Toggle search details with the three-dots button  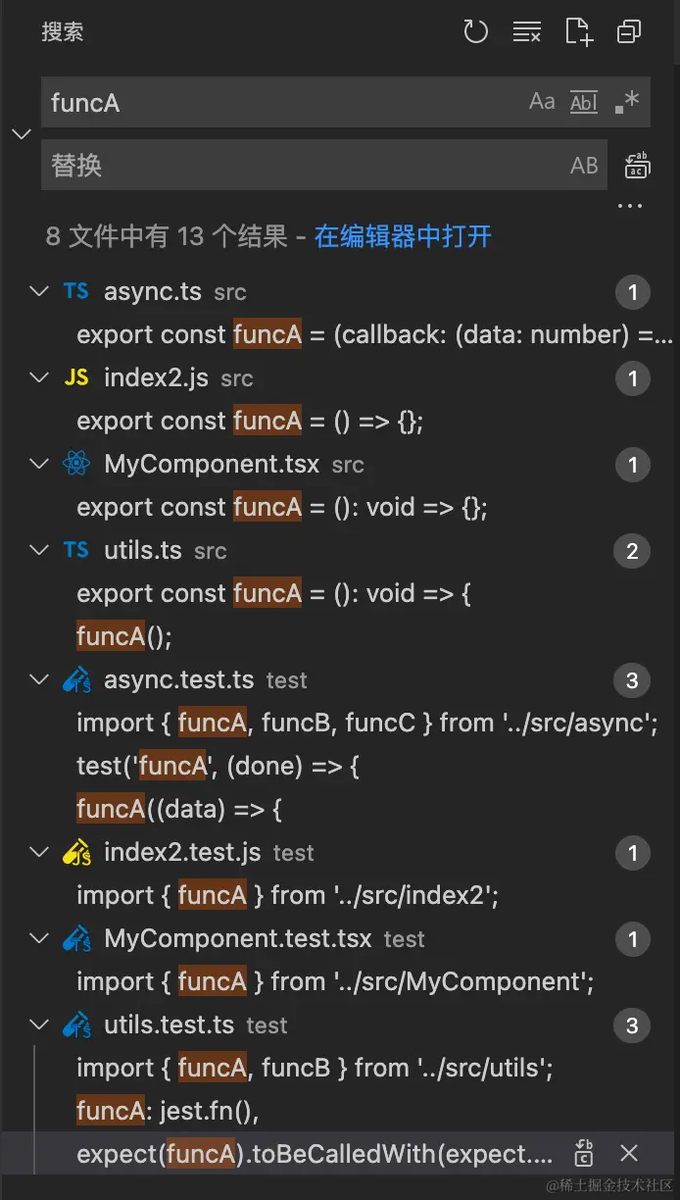[x=630, y=207]
